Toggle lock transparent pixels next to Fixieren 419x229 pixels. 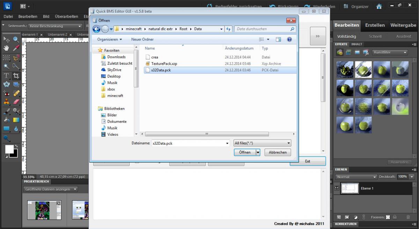point(388,217)
